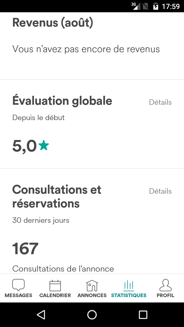
Task: Tap the Revenus (août) heading
Action: click(53, 23)
